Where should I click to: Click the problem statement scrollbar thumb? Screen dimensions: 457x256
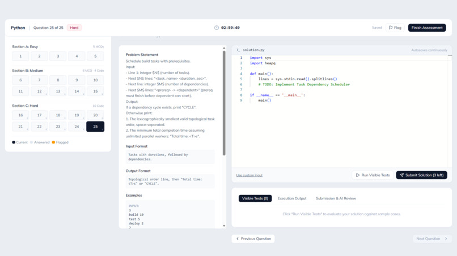coord(224,103)
